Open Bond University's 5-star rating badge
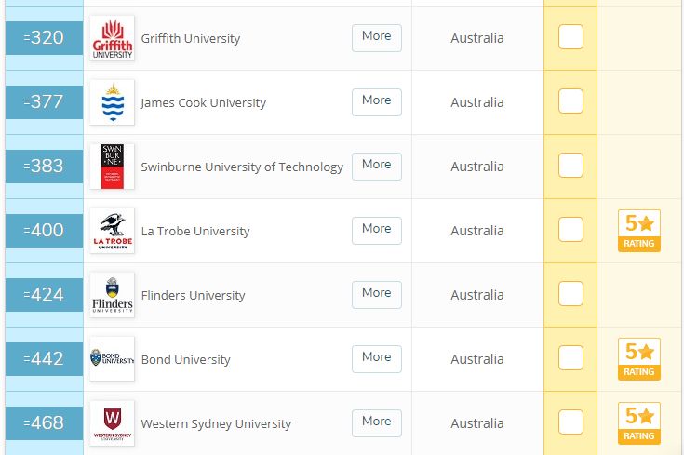The width and height of the screenshot is (684, 455). click(639, 359)
